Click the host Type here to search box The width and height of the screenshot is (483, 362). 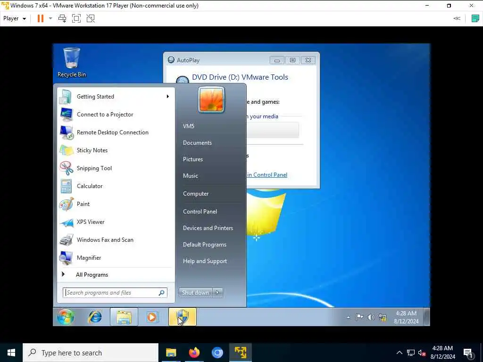click(91, 353)
